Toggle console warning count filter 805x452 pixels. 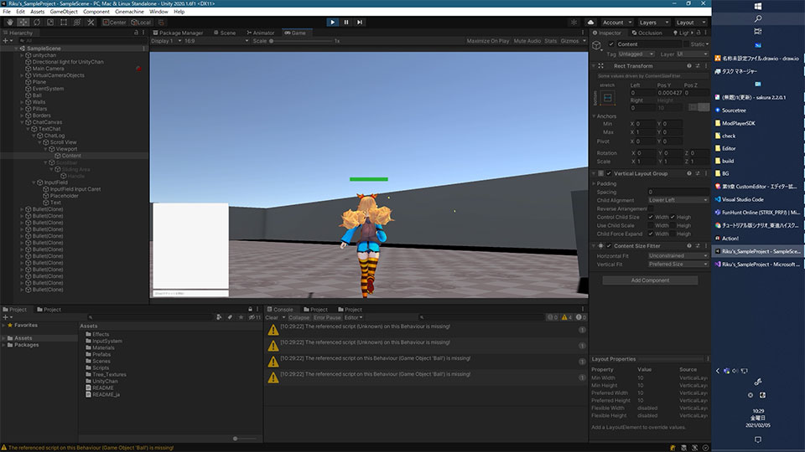click(x=567, y=317)
